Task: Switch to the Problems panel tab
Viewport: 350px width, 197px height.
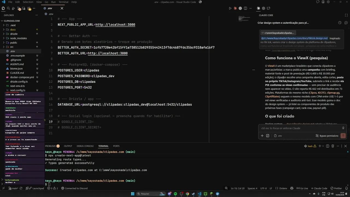Action: (x=52, y=146)
